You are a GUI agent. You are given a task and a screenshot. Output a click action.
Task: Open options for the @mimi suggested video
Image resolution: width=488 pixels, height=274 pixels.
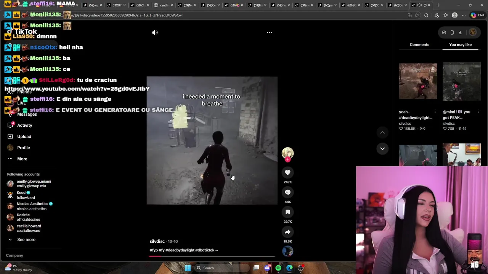478,112
